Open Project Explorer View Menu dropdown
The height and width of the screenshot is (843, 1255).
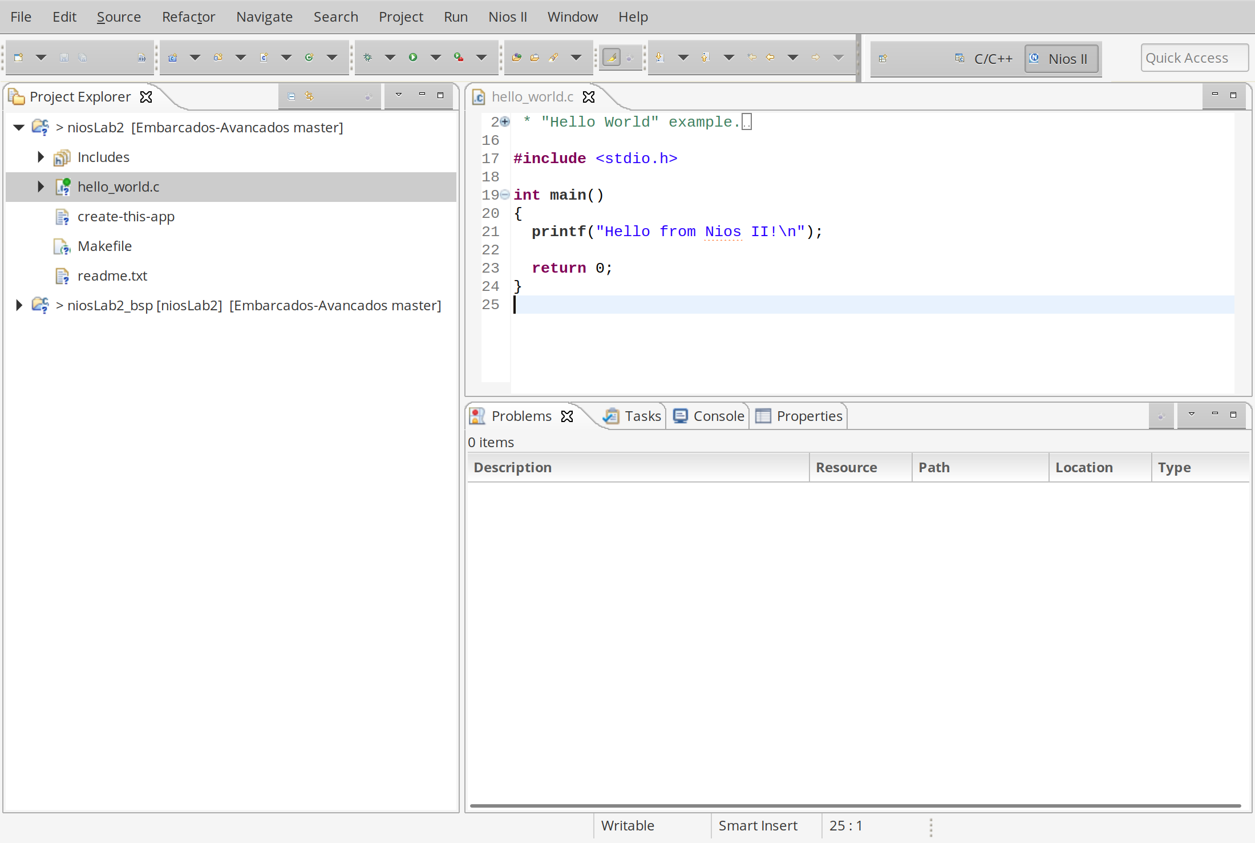click(x=399, y=95)
